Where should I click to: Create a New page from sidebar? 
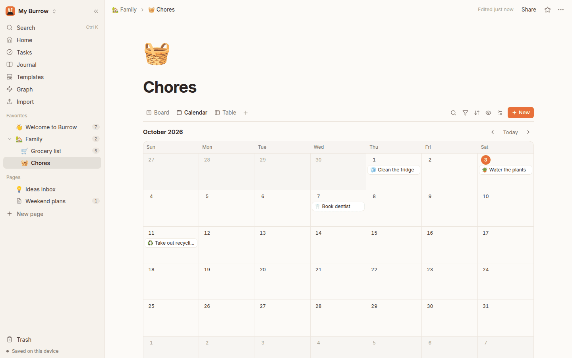52,214
